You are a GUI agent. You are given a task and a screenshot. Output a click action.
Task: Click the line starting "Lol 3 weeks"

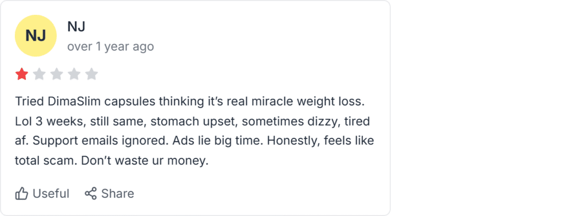coord(192,122)
